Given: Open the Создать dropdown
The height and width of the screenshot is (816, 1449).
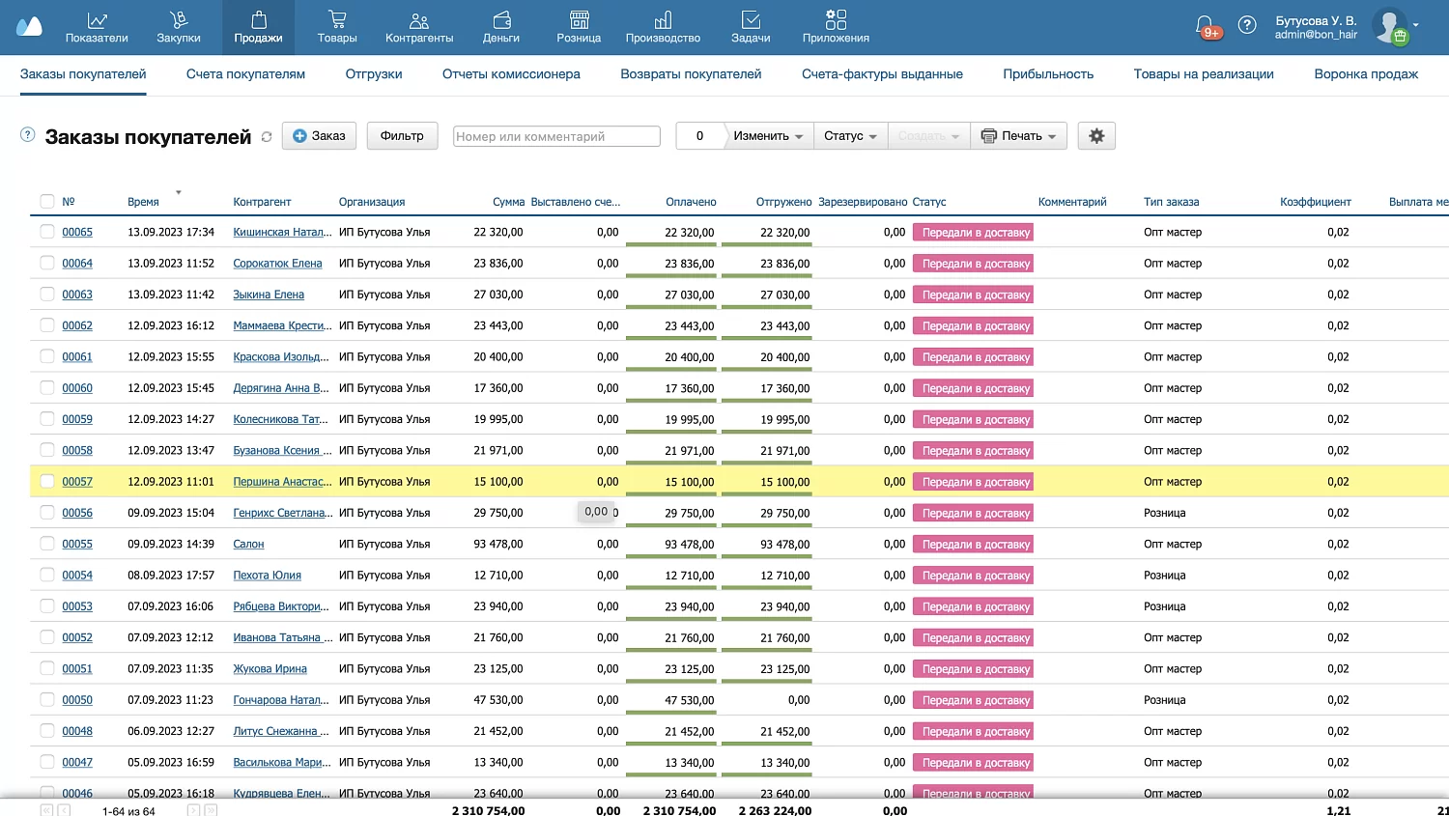Looking at the screenshot, I should 928,136.
